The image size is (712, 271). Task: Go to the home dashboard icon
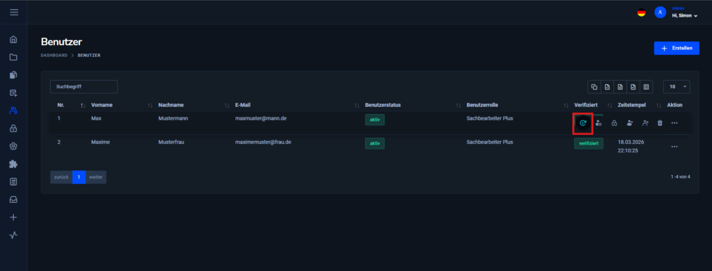[14, 40]
